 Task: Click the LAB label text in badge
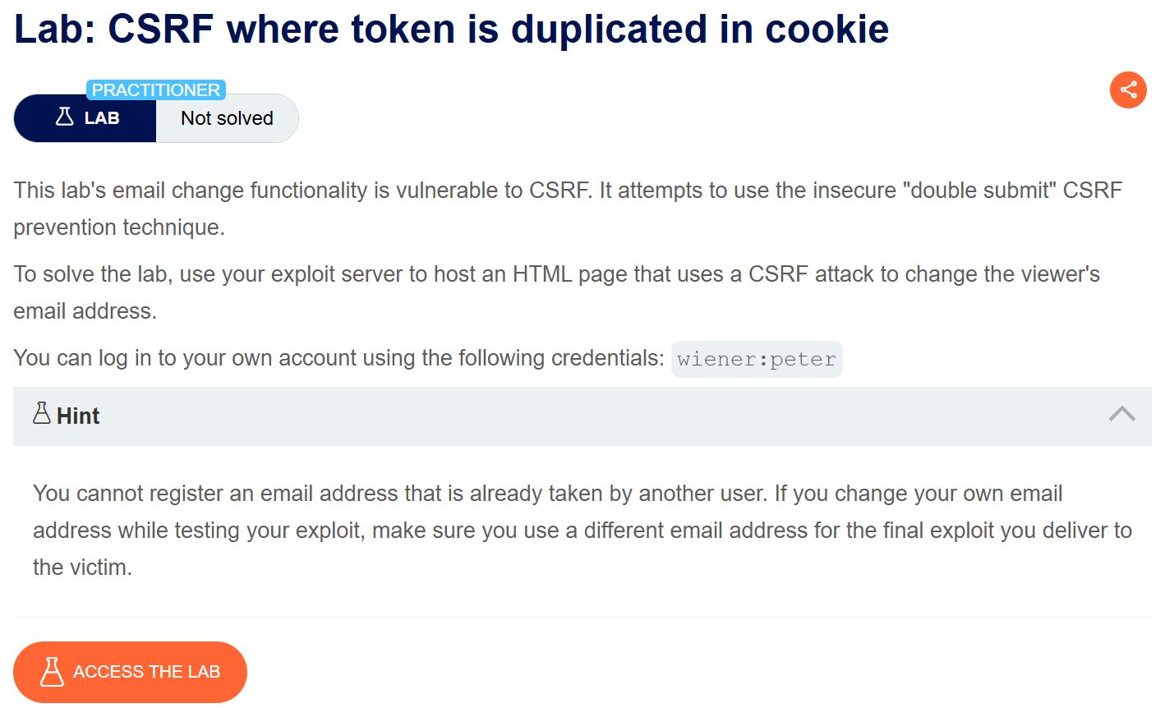(x=102, y=118)
